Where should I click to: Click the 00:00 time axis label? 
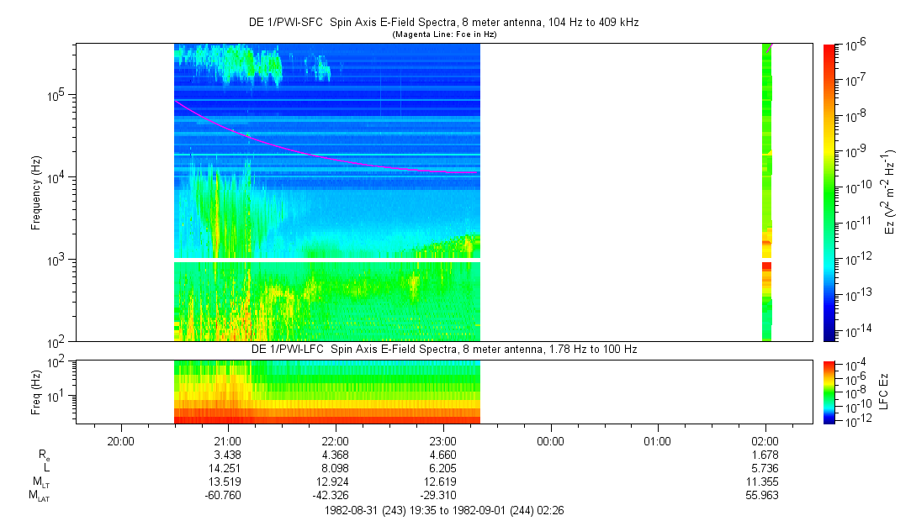coord(550,440)
